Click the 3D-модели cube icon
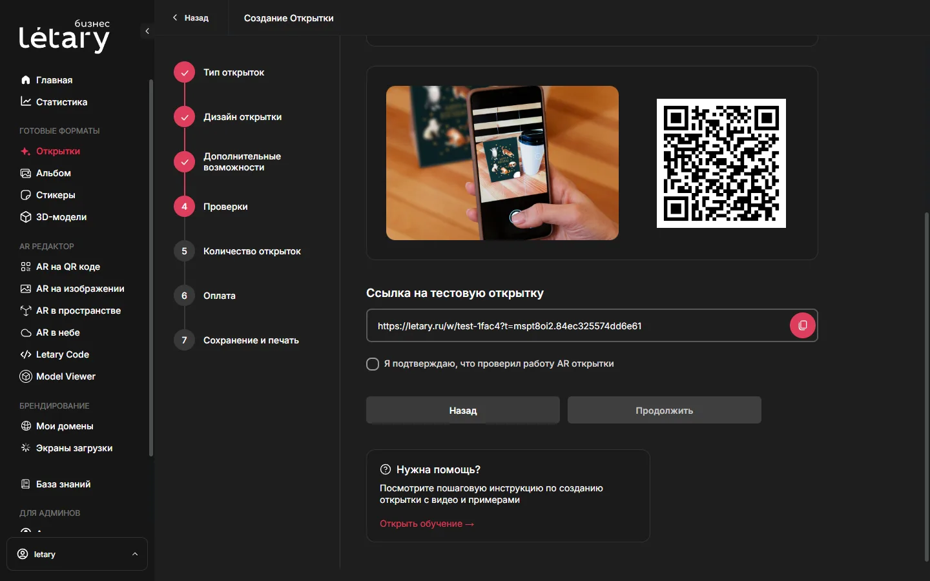Screen dimensions: 930x581 click(x=26, y=217)
